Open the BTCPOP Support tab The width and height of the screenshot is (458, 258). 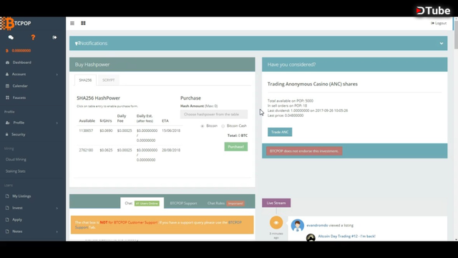tap(183, 204)
